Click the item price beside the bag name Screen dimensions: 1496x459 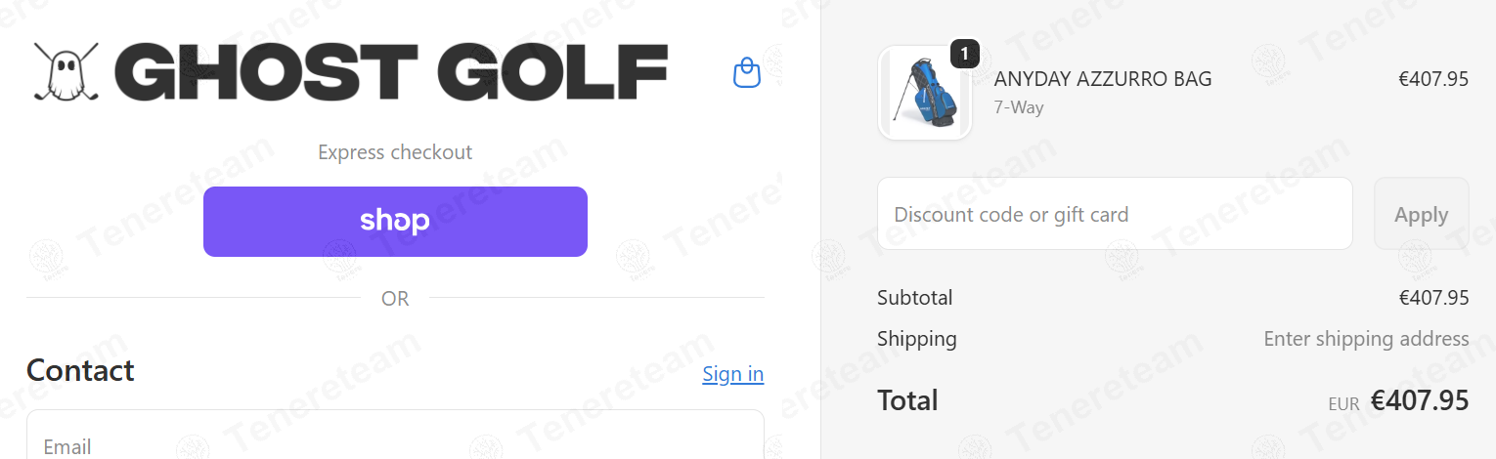1433,79
